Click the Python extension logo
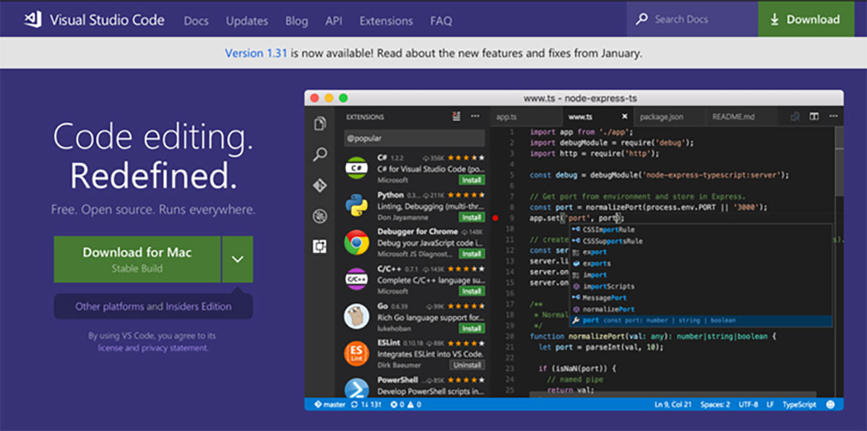The width and height of the screenshot is (867, 431). 356,206
